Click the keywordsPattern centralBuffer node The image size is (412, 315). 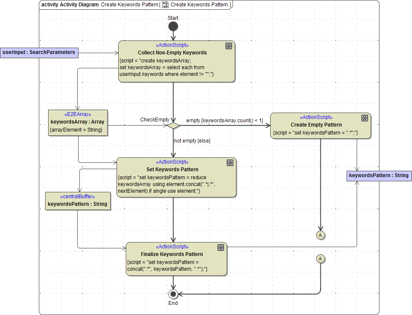tap(78, 201)
